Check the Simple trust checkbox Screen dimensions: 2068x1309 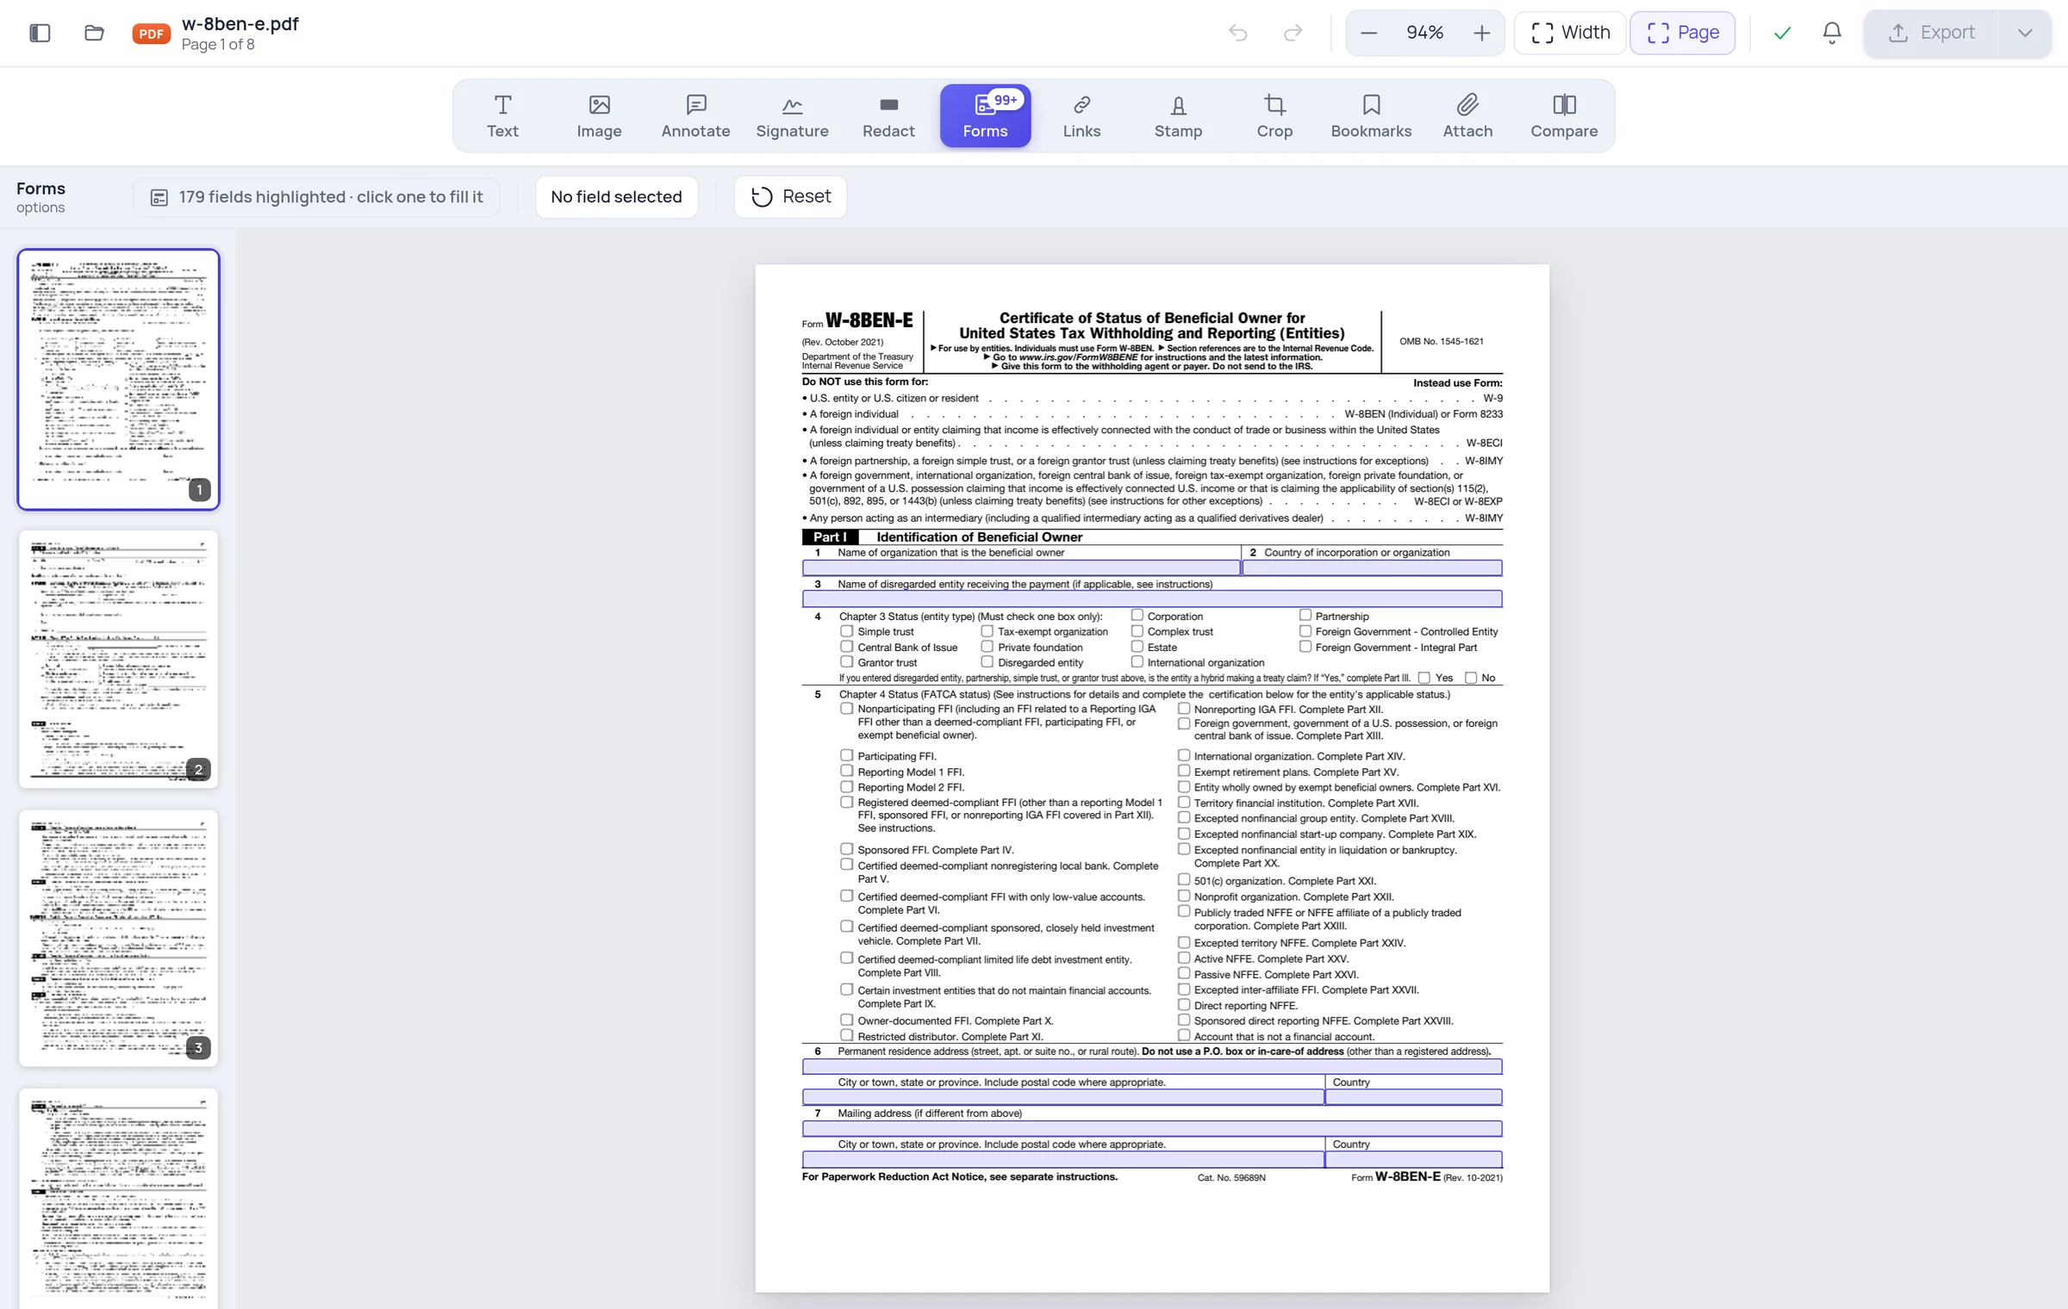click(x=847, y=630)
